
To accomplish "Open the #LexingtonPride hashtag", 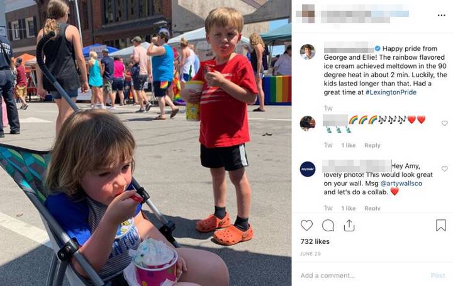I will [x=391, y=92].
